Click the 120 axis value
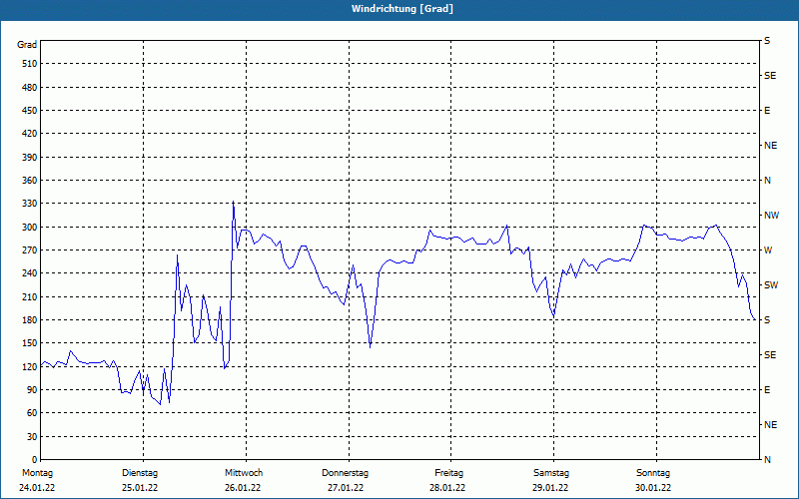The image size is (799, 499). click(30, 366)
